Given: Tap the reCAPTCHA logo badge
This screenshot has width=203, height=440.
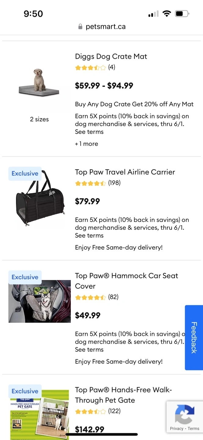Looking at the screenshot, I should [x=185, y=414].
